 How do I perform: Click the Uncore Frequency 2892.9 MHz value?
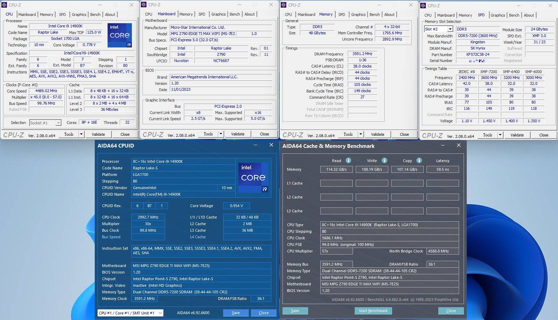[x=392, y=39]
